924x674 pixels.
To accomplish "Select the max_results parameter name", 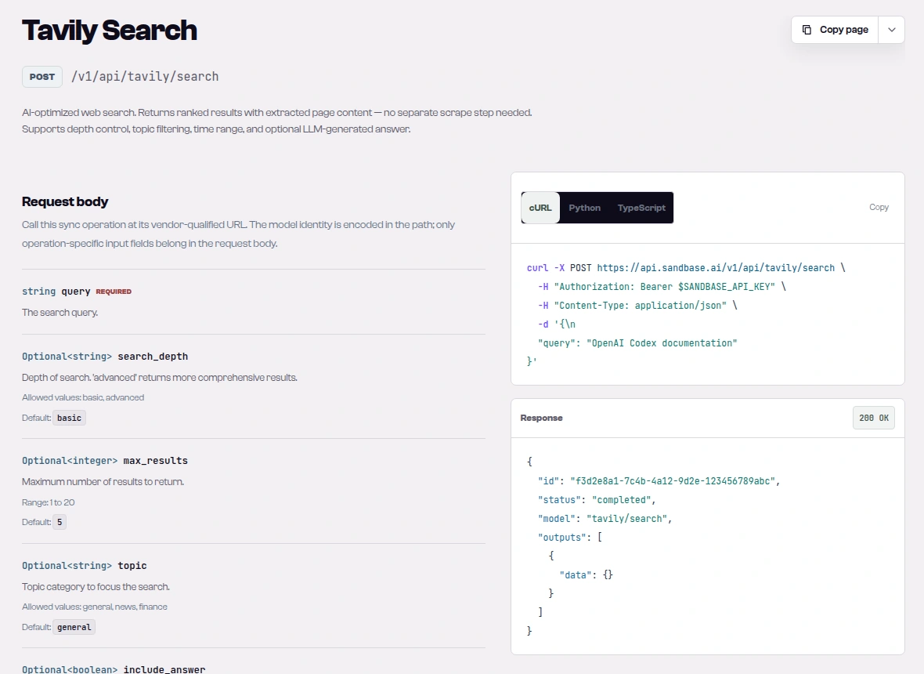I will click(156, 461).
